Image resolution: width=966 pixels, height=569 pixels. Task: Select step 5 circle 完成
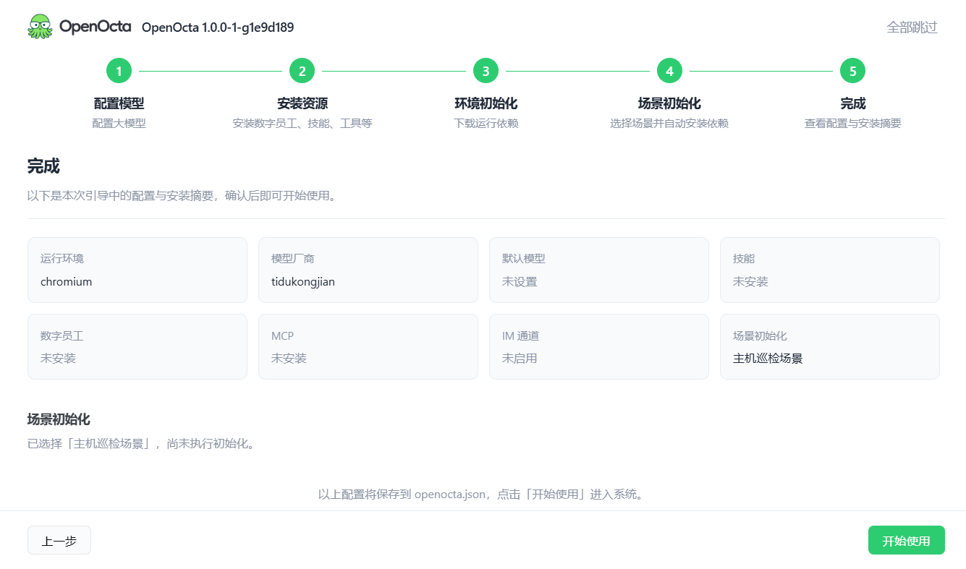click(x=853, y=71)
